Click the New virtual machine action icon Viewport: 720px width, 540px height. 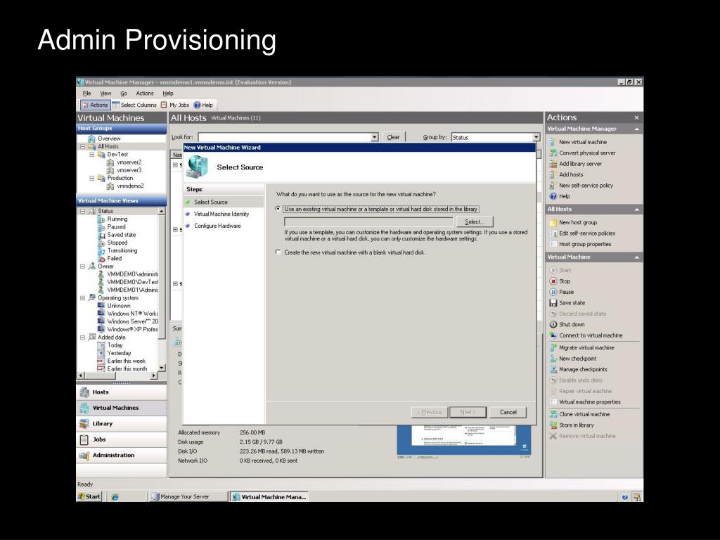click(x=553, y=142)
